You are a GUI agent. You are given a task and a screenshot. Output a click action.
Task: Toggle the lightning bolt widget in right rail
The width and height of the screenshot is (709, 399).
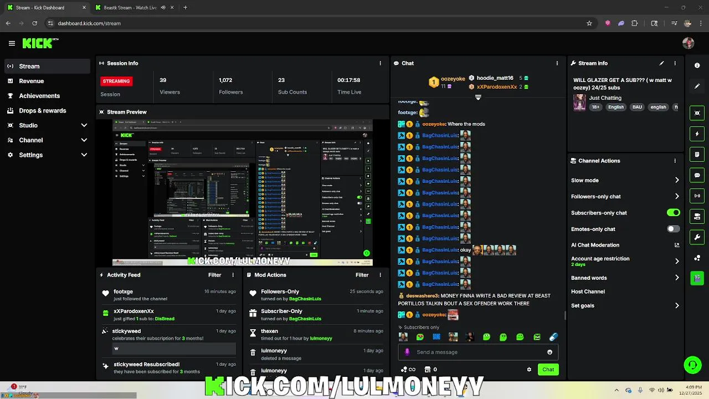coord(697,134)
